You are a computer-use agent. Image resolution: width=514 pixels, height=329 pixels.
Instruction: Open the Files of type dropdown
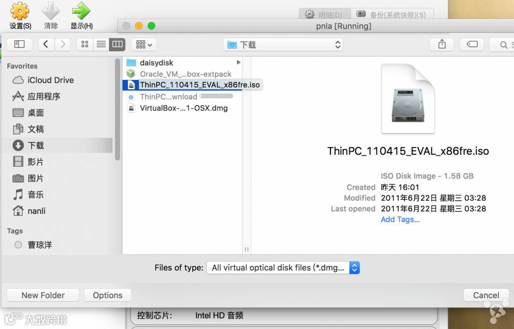pos(283,268)
